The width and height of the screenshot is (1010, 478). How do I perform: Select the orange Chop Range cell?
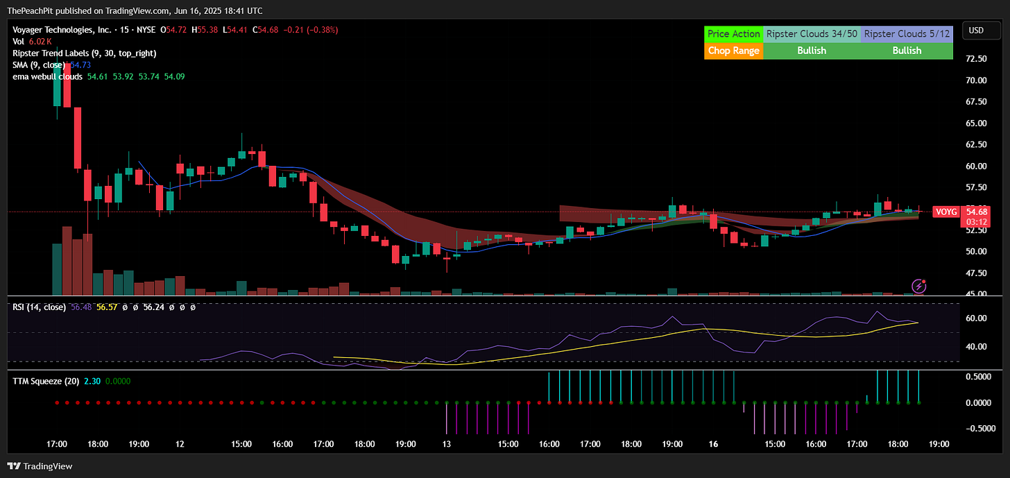tap(733, 51)
